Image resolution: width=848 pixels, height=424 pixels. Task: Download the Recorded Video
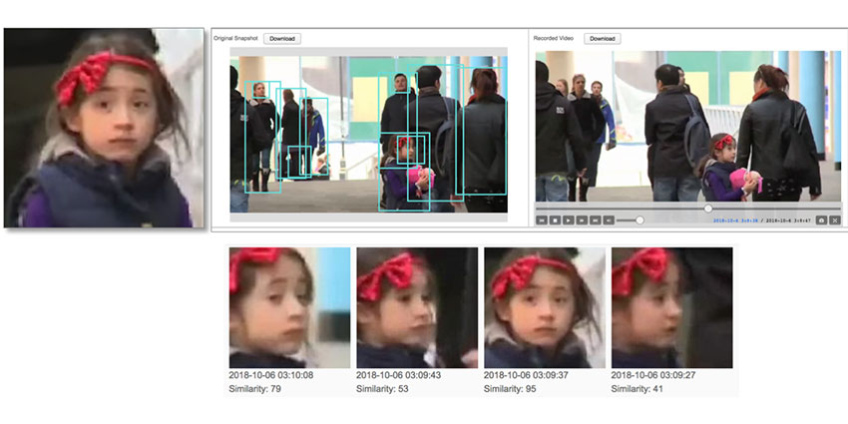(603, 39)
